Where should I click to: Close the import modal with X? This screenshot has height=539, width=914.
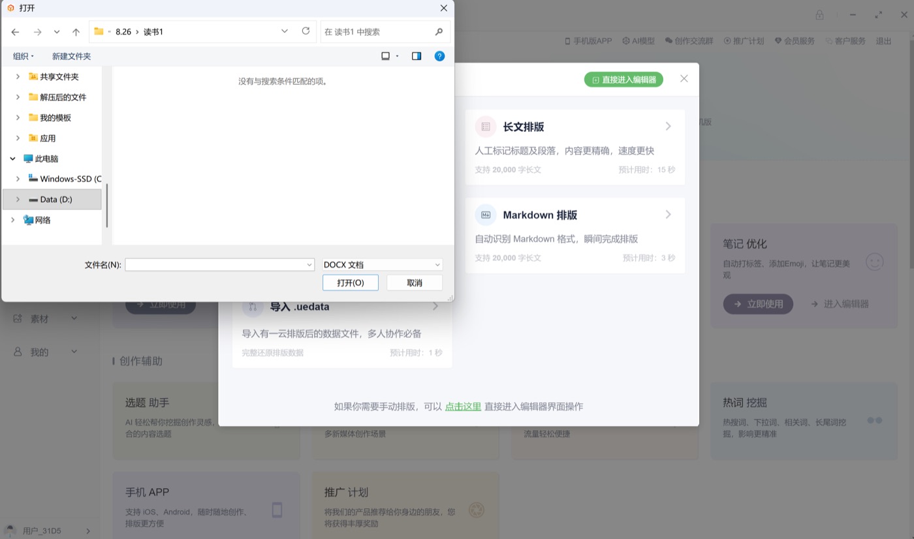point(684,78)
